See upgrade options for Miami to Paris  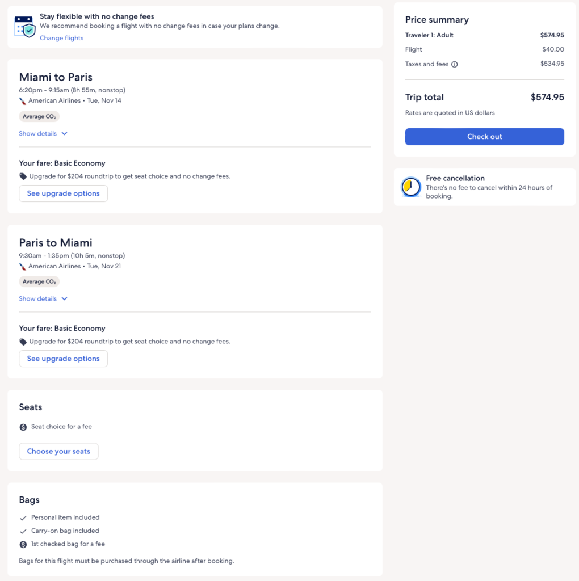tap(63, 193)
